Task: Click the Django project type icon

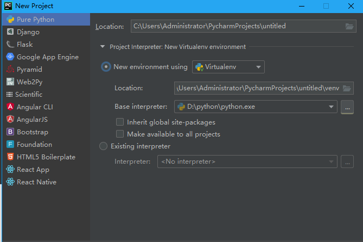Action: [10, 32]
